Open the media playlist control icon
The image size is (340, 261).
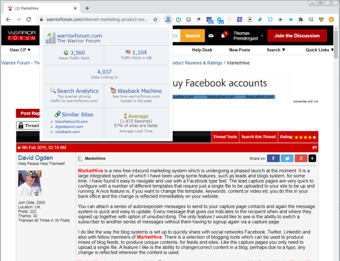click(x=311, y=20)
